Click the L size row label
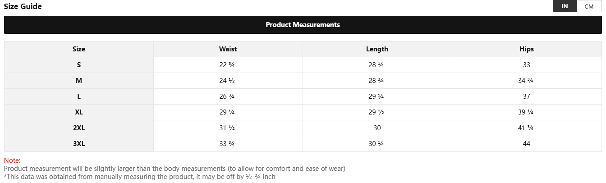 tap(79, 96)
